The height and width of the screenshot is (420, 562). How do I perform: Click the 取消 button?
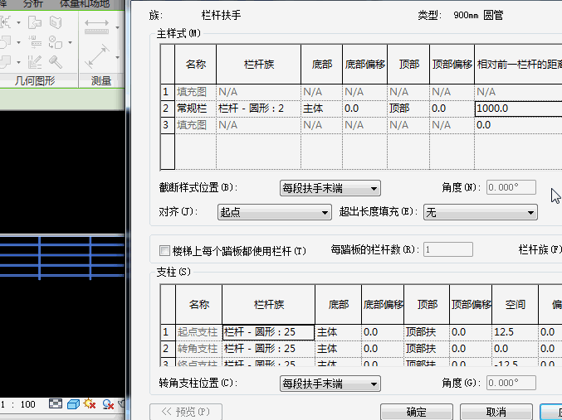pyautogui.click(x=496, y=412)
